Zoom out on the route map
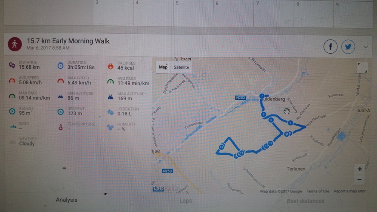This screenshot has width=377, height=212. pyautogui.click(x=359, y=180)
